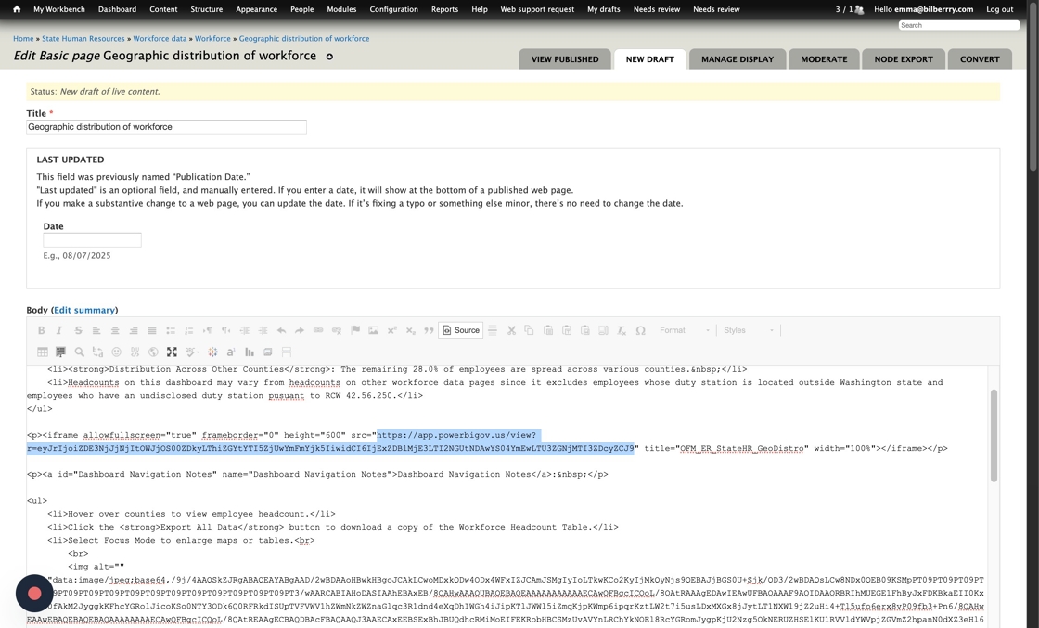The height and width of the screenshot is (628, 1039).
Task: Click the Title text field
Action: [166, 126]
